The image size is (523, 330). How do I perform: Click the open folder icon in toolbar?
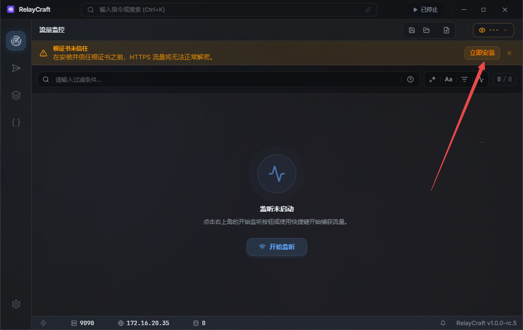426,30
